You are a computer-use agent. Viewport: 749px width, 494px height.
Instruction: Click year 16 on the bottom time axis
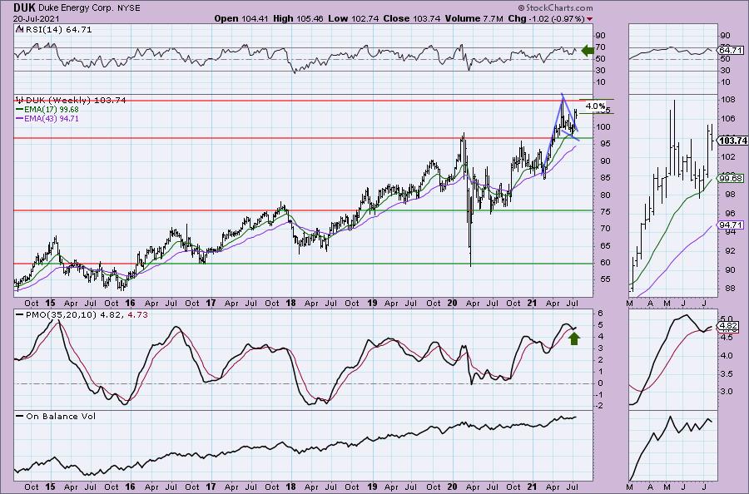129,487
